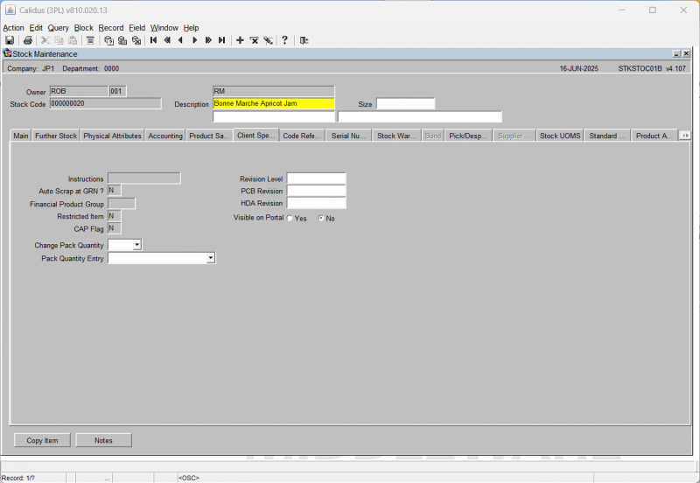Click the yellow Description field
700x483 pixels.
pos(274,103)
